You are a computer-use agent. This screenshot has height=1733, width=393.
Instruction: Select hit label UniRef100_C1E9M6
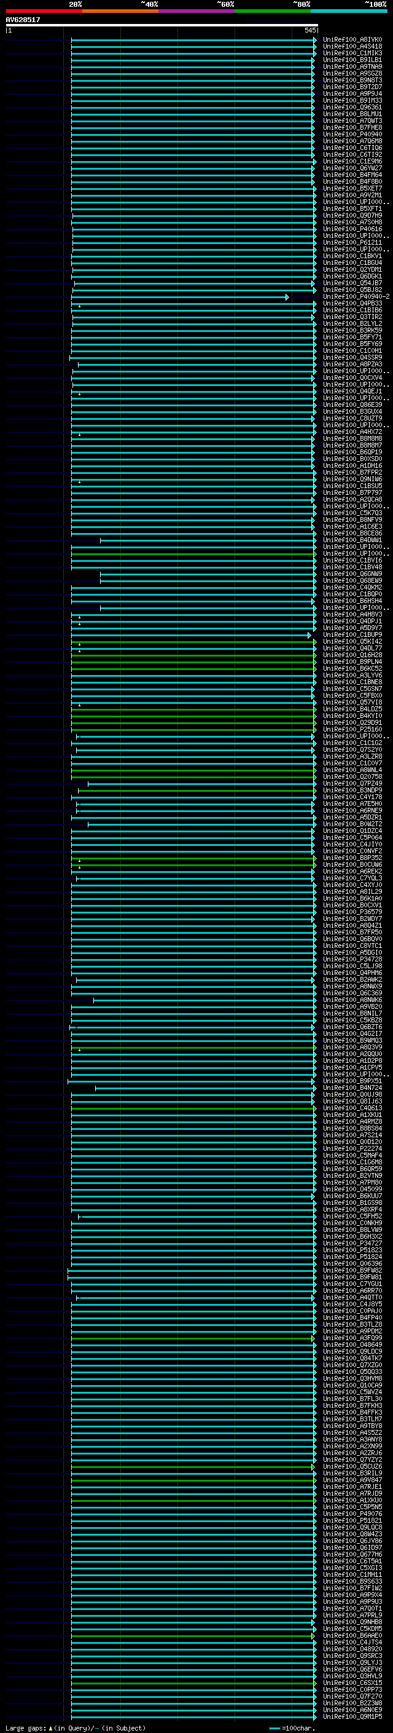point(352,162)
